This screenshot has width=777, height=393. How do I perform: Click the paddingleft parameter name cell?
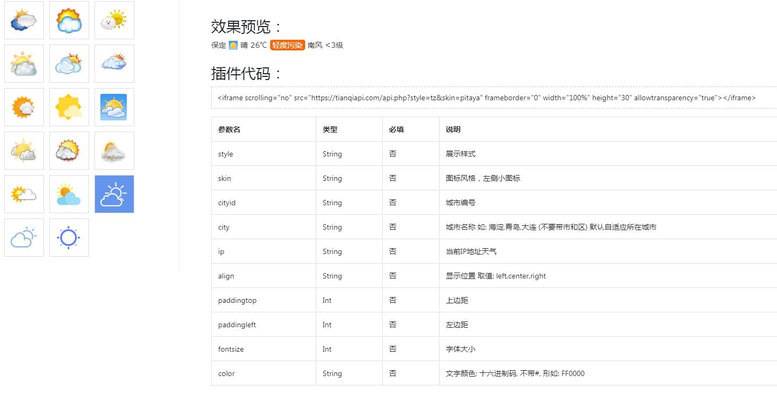tap(264, 325)
